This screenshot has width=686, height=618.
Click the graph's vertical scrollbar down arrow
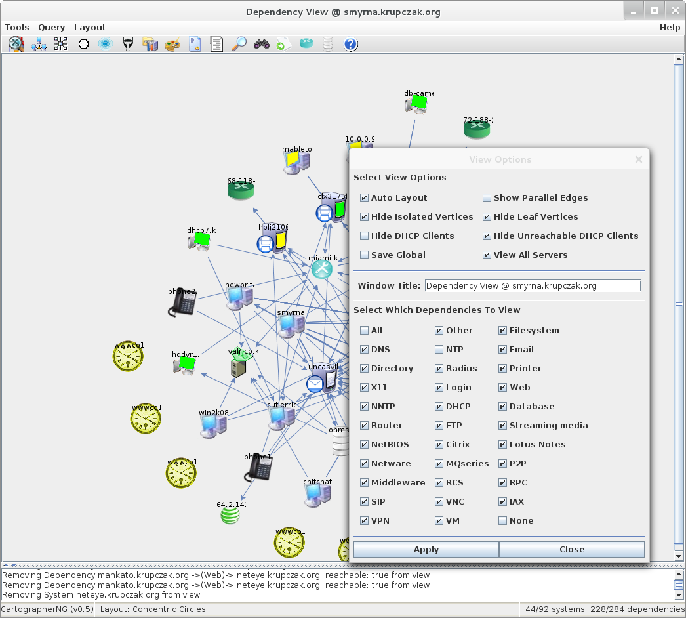pyautogui.click(x=679, y=556)
